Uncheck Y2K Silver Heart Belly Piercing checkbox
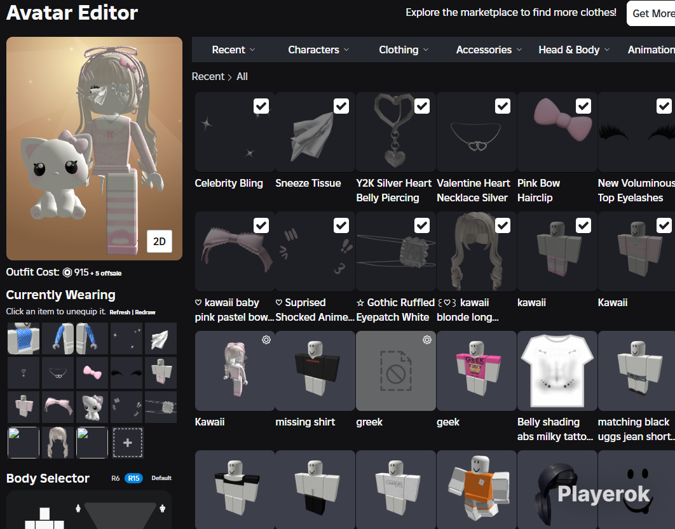Image resolution: width=675 pixels, height=529 pixels. point(422,106)
